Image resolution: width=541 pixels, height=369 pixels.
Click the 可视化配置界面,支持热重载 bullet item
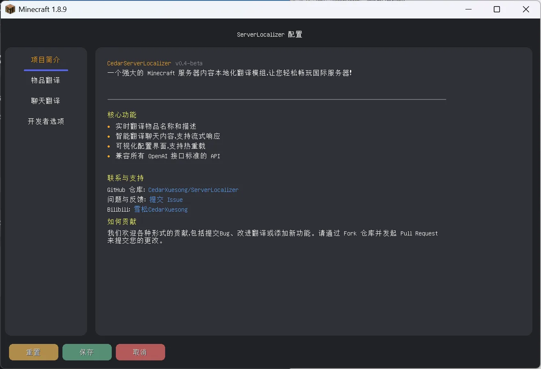[x=161, y=146]
